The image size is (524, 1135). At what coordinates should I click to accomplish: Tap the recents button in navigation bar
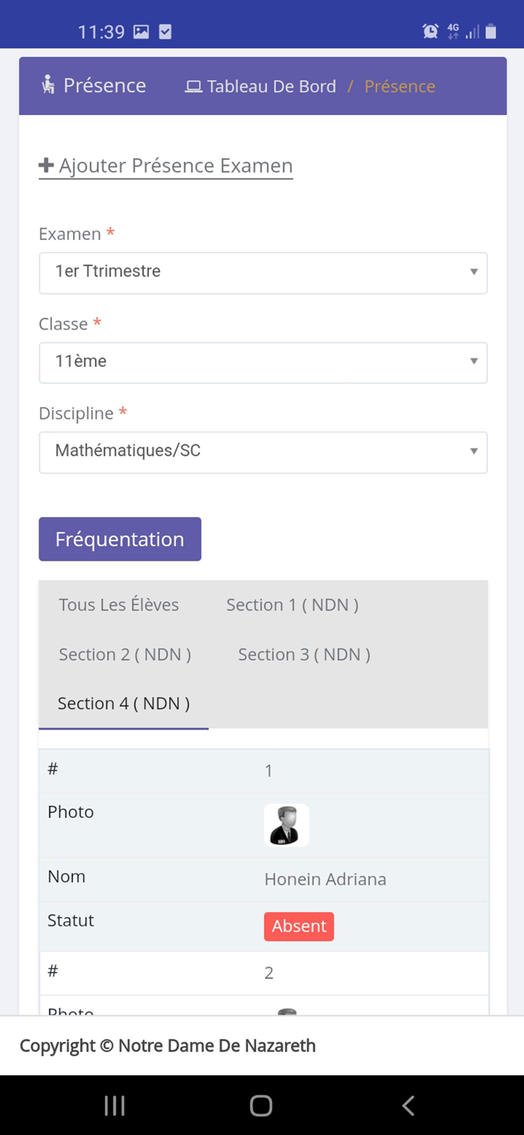(x=114, y=1105)
